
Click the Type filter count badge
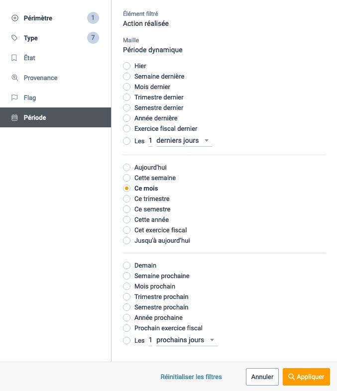93,38
